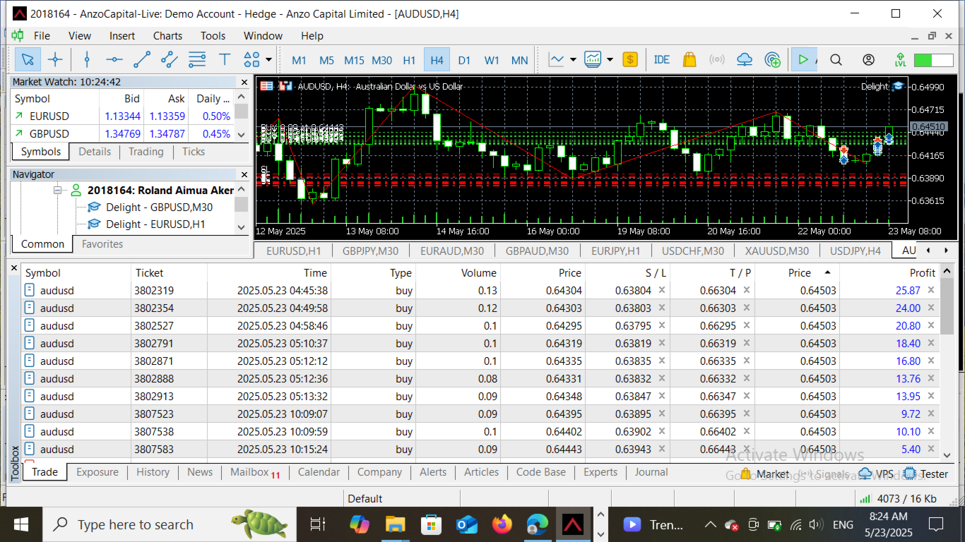
Task: Click the search magnifier icon
Action: coord(836,60)
